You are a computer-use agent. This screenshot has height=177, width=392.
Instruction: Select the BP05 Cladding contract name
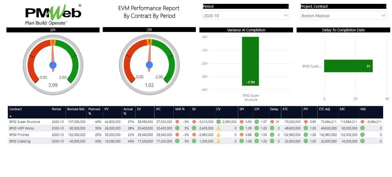click(x=20, y=141)
